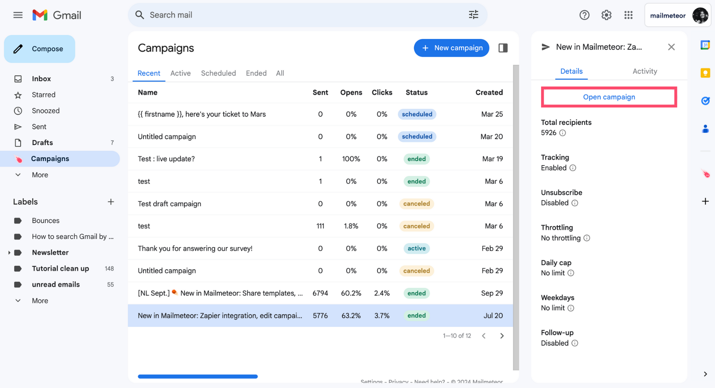The width and height of the screenshot is (715, 388).
Task: Open the Support help icon
Action: (584, 15)
